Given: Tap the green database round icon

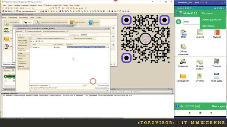Looking at the screenshot, I should tap(178, 22).
